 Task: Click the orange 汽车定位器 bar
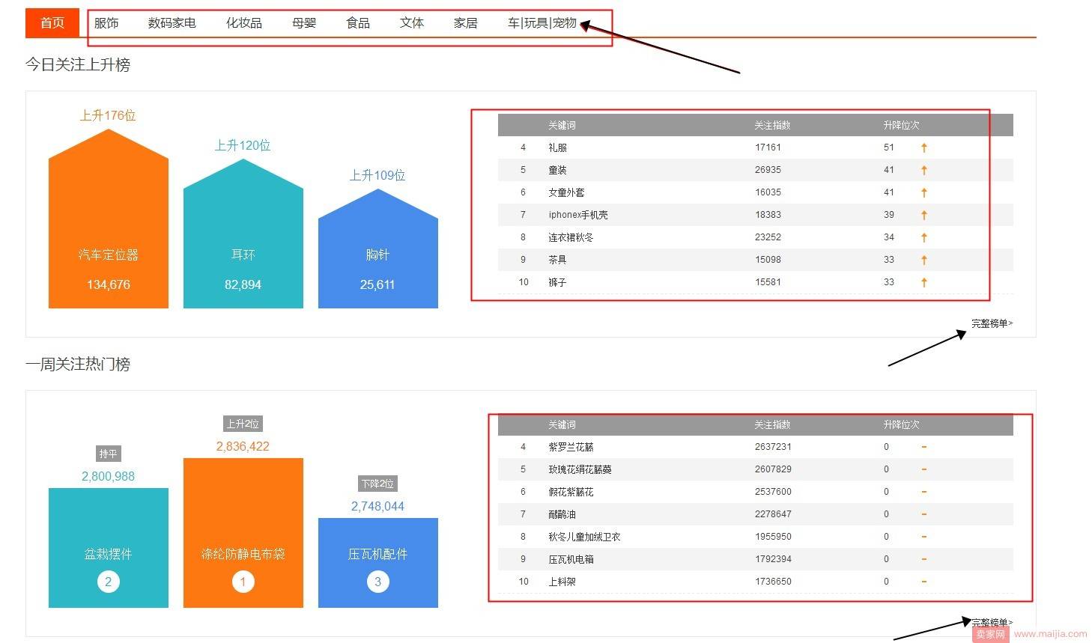[x=109, y=219]
